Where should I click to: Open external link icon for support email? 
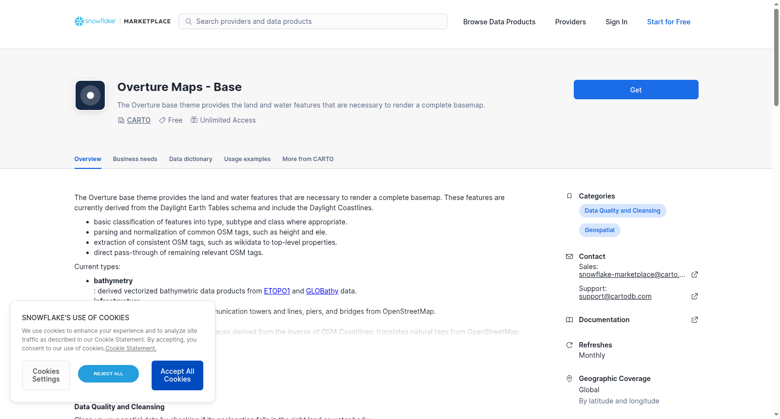point(695,296)
